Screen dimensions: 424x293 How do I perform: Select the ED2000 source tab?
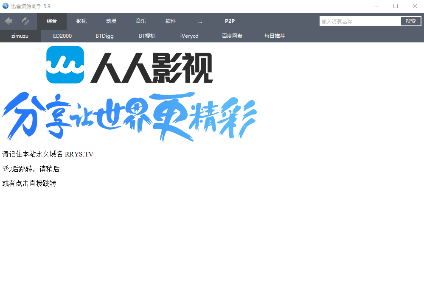pyautogui.click(x=62, y=36)
